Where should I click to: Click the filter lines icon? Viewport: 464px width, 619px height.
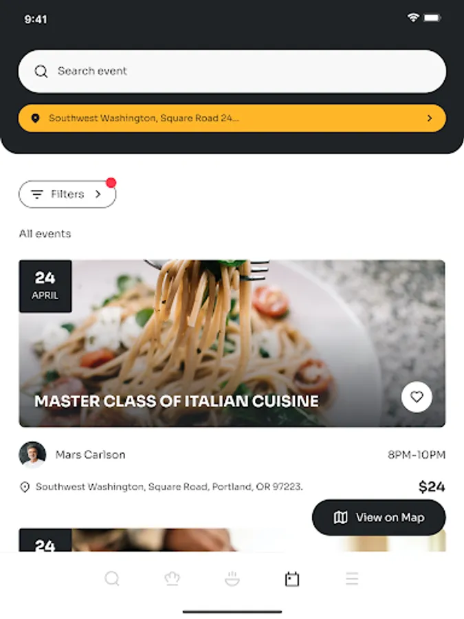[x=37, y=194]
